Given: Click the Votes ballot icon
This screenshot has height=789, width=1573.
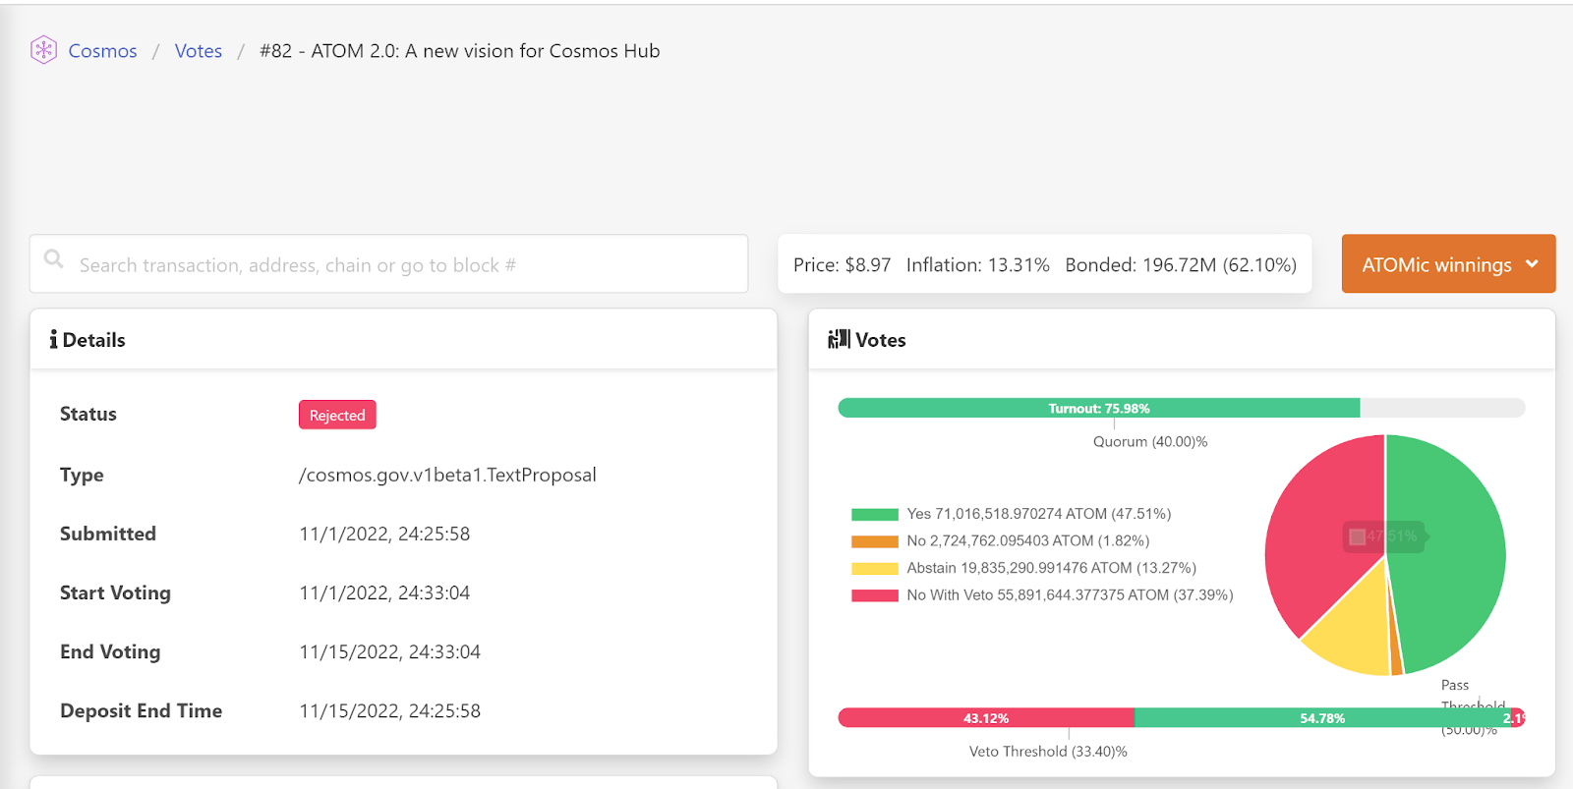Looking at the screenshot, I should coord(839,340).
